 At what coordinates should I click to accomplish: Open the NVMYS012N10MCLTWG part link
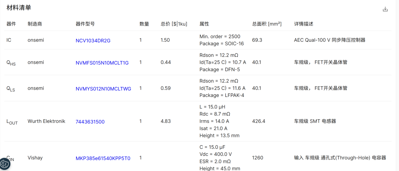click(x=103, y=88)
